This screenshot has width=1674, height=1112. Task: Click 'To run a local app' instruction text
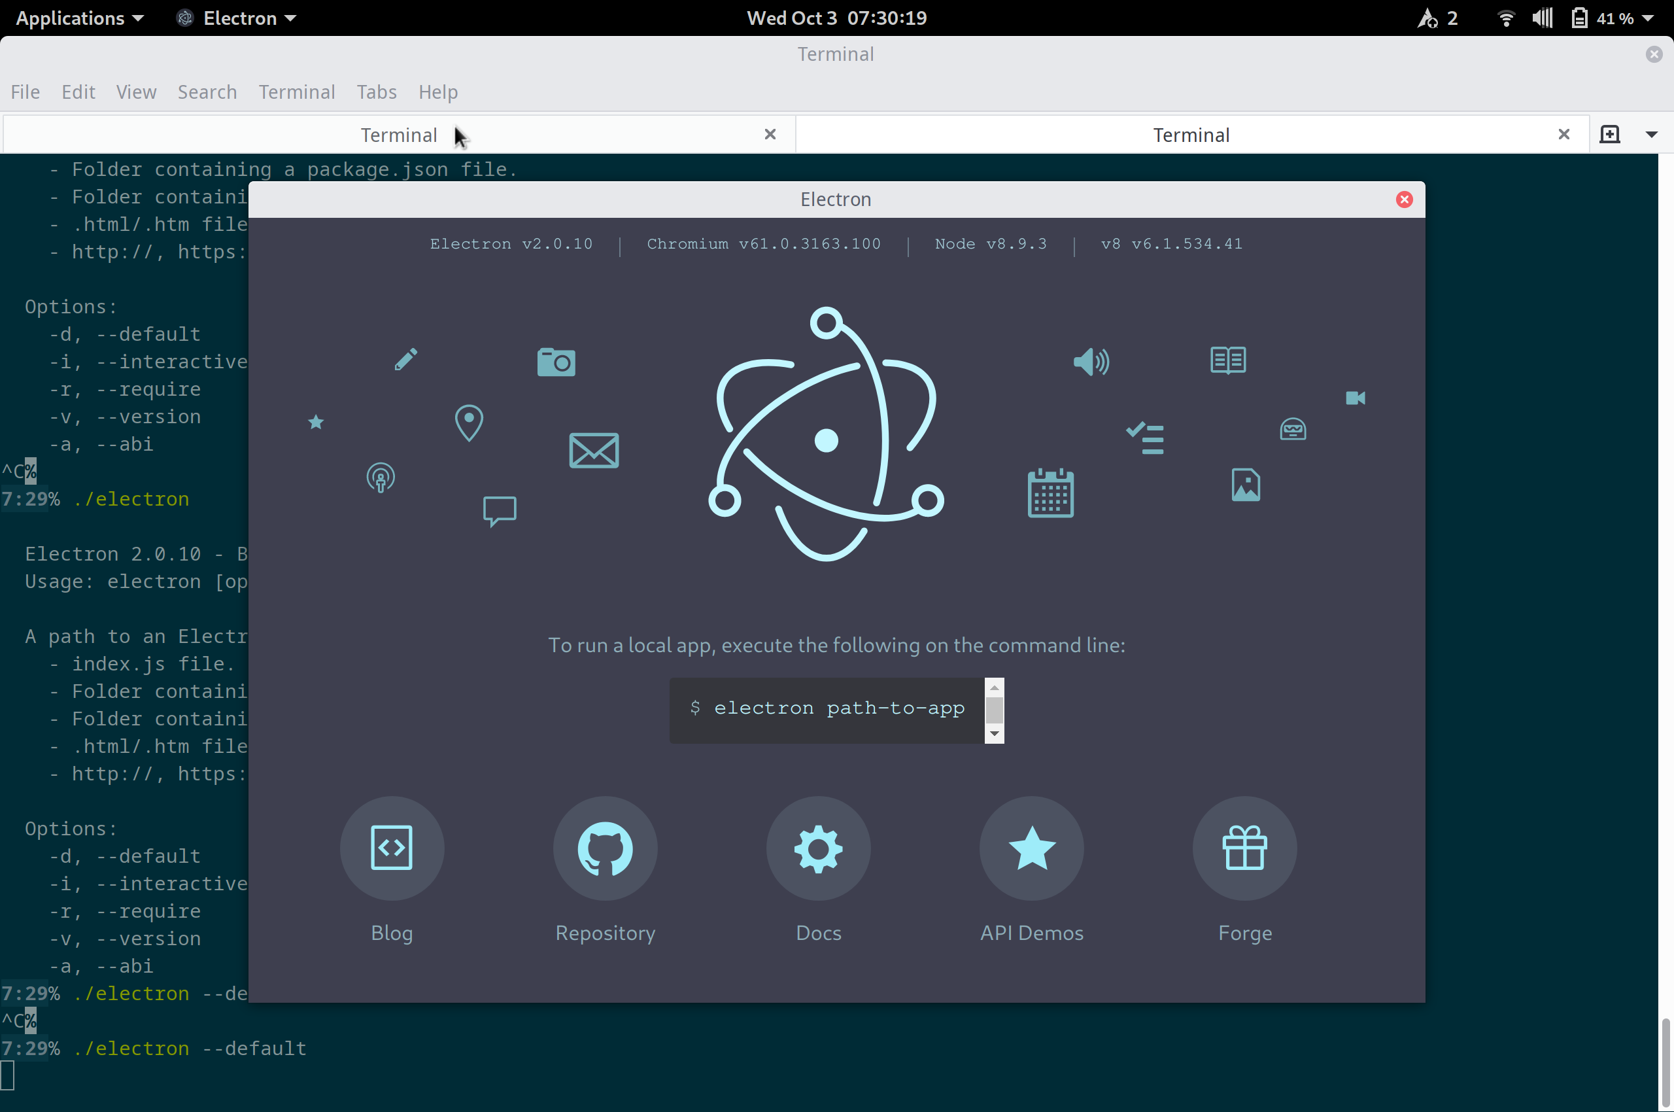coord(836,646)
